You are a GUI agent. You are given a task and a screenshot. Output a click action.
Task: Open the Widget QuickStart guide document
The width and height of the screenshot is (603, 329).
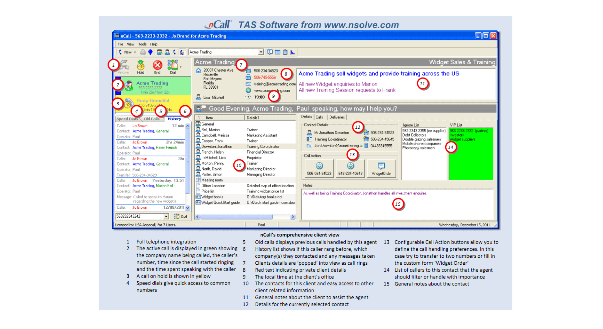pyautogui.click(x=245, y=203)
